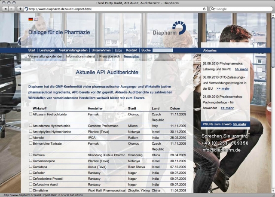
Task: Click the Ratlam city cell
Action: coord(133,138)
